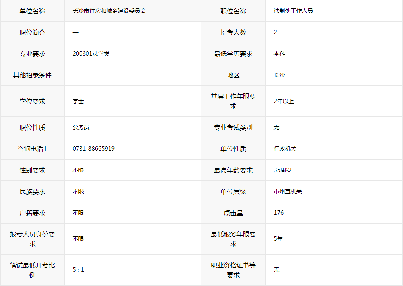
Task: Select the '无' value beside '职业资格证书等要求'
Action: coord(277,270)
